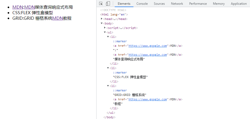The height and width of the screenshot is (119, 250).
Task: Open the Console tab
Action: coord(142,3)
